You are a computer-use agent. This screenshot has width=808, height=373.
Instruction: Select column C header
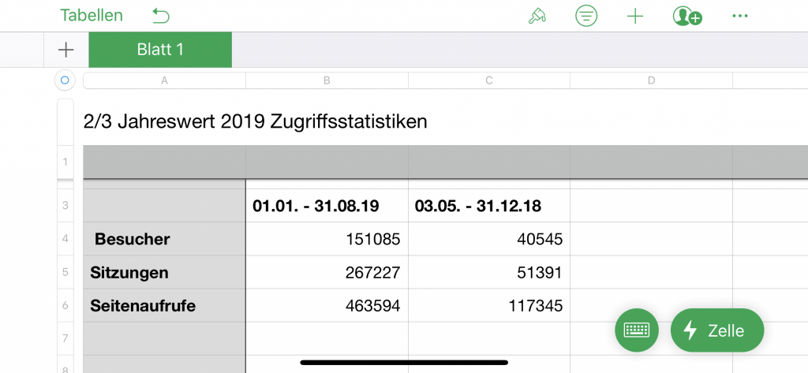click(x=489, y=80)
